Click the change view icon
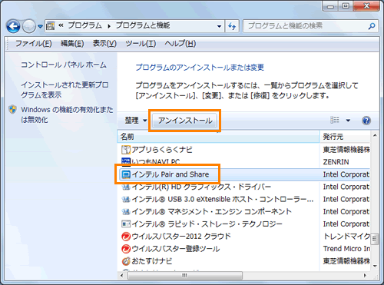The height and width of the screenshot is (285, 384). pyautogui.click(x=335, y=120)
